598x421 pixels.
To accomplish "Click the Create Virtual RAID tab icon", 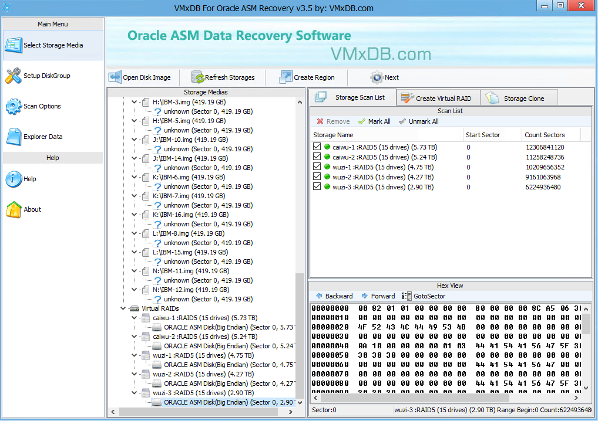I will click(407, 98).
